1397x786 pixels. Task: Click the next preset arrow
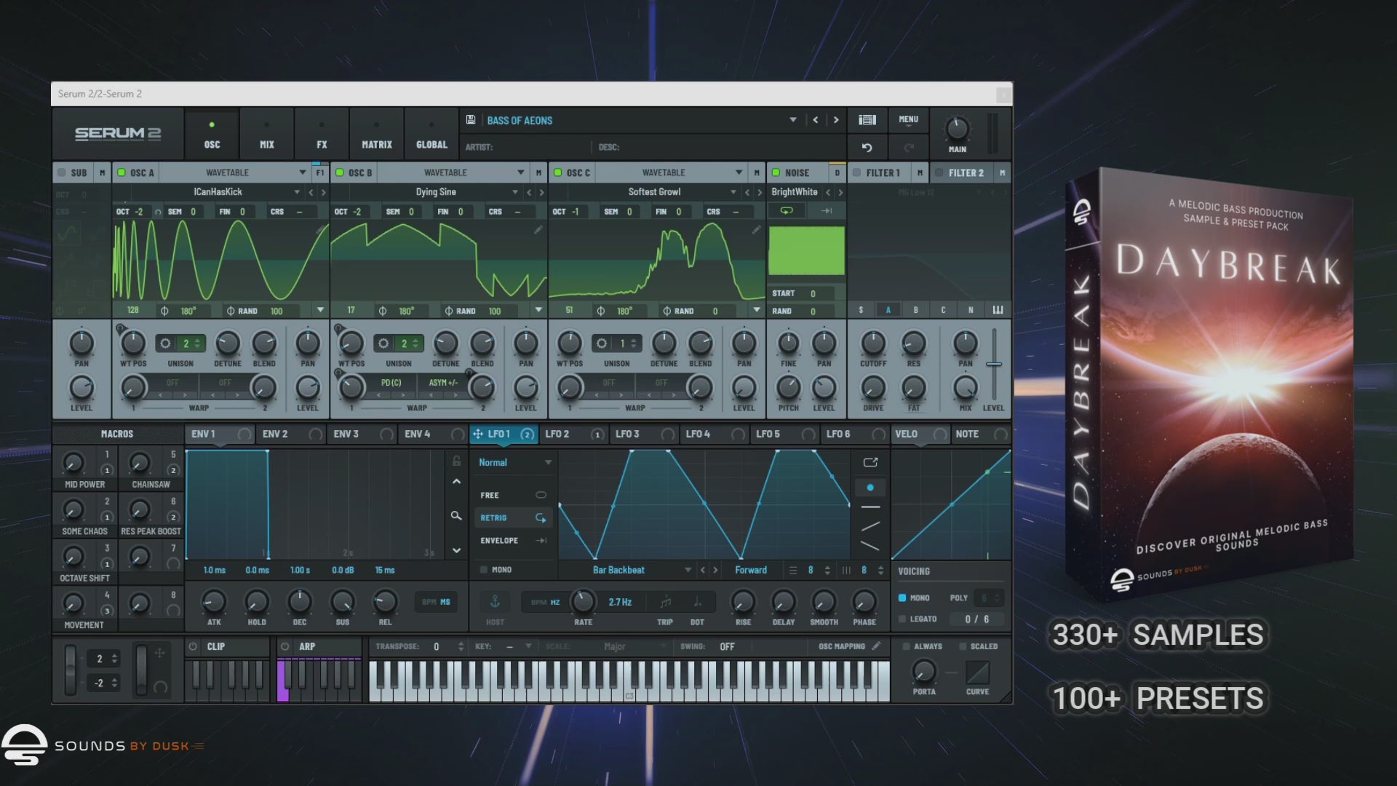(836, 120)
